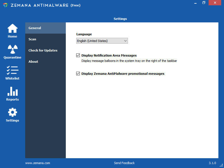View Reports using the sidebar icon

pyautogui.click(x=12, y=93)
